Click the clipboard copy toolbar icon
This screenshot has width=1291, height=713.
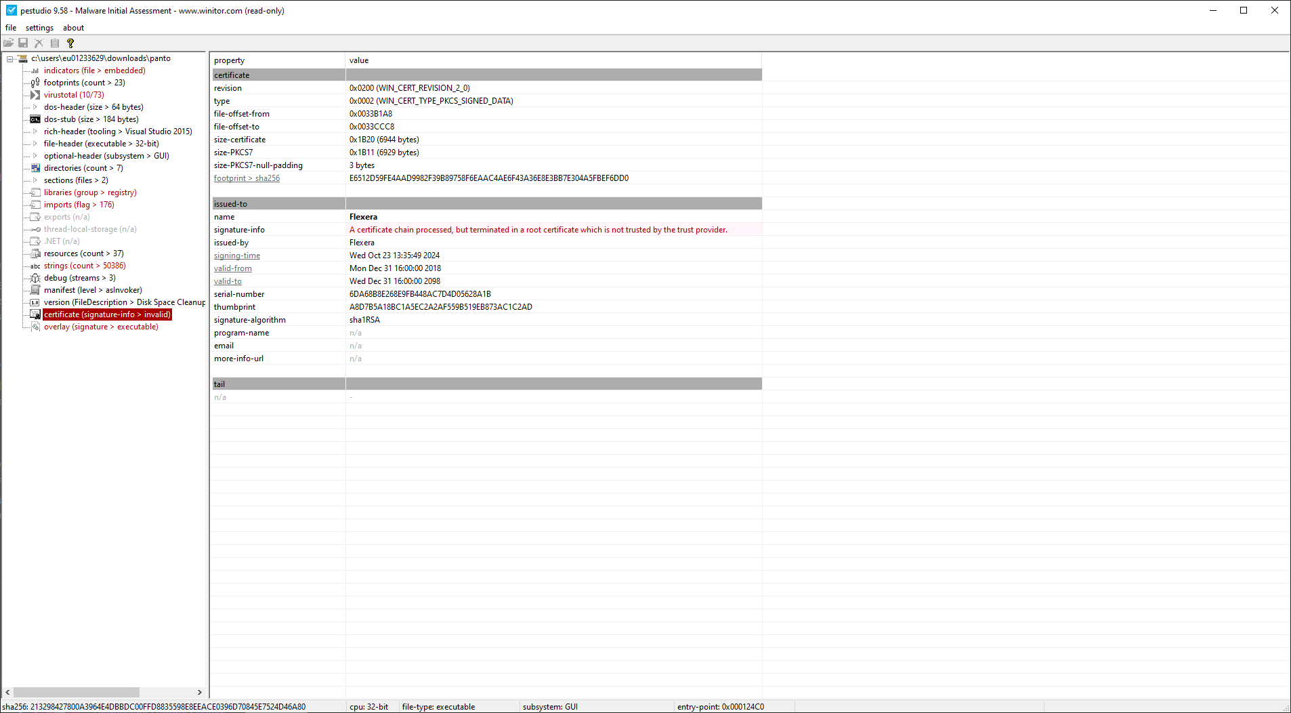point(55,43)
